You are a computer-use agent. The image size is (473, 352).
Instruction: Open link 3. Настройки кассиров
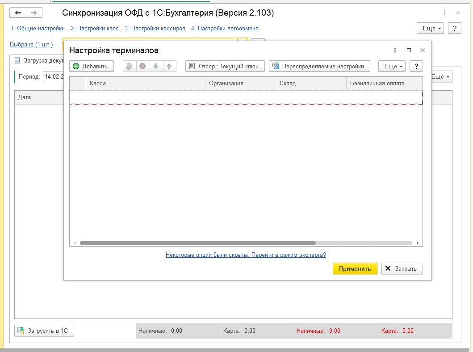coord(155,28)
